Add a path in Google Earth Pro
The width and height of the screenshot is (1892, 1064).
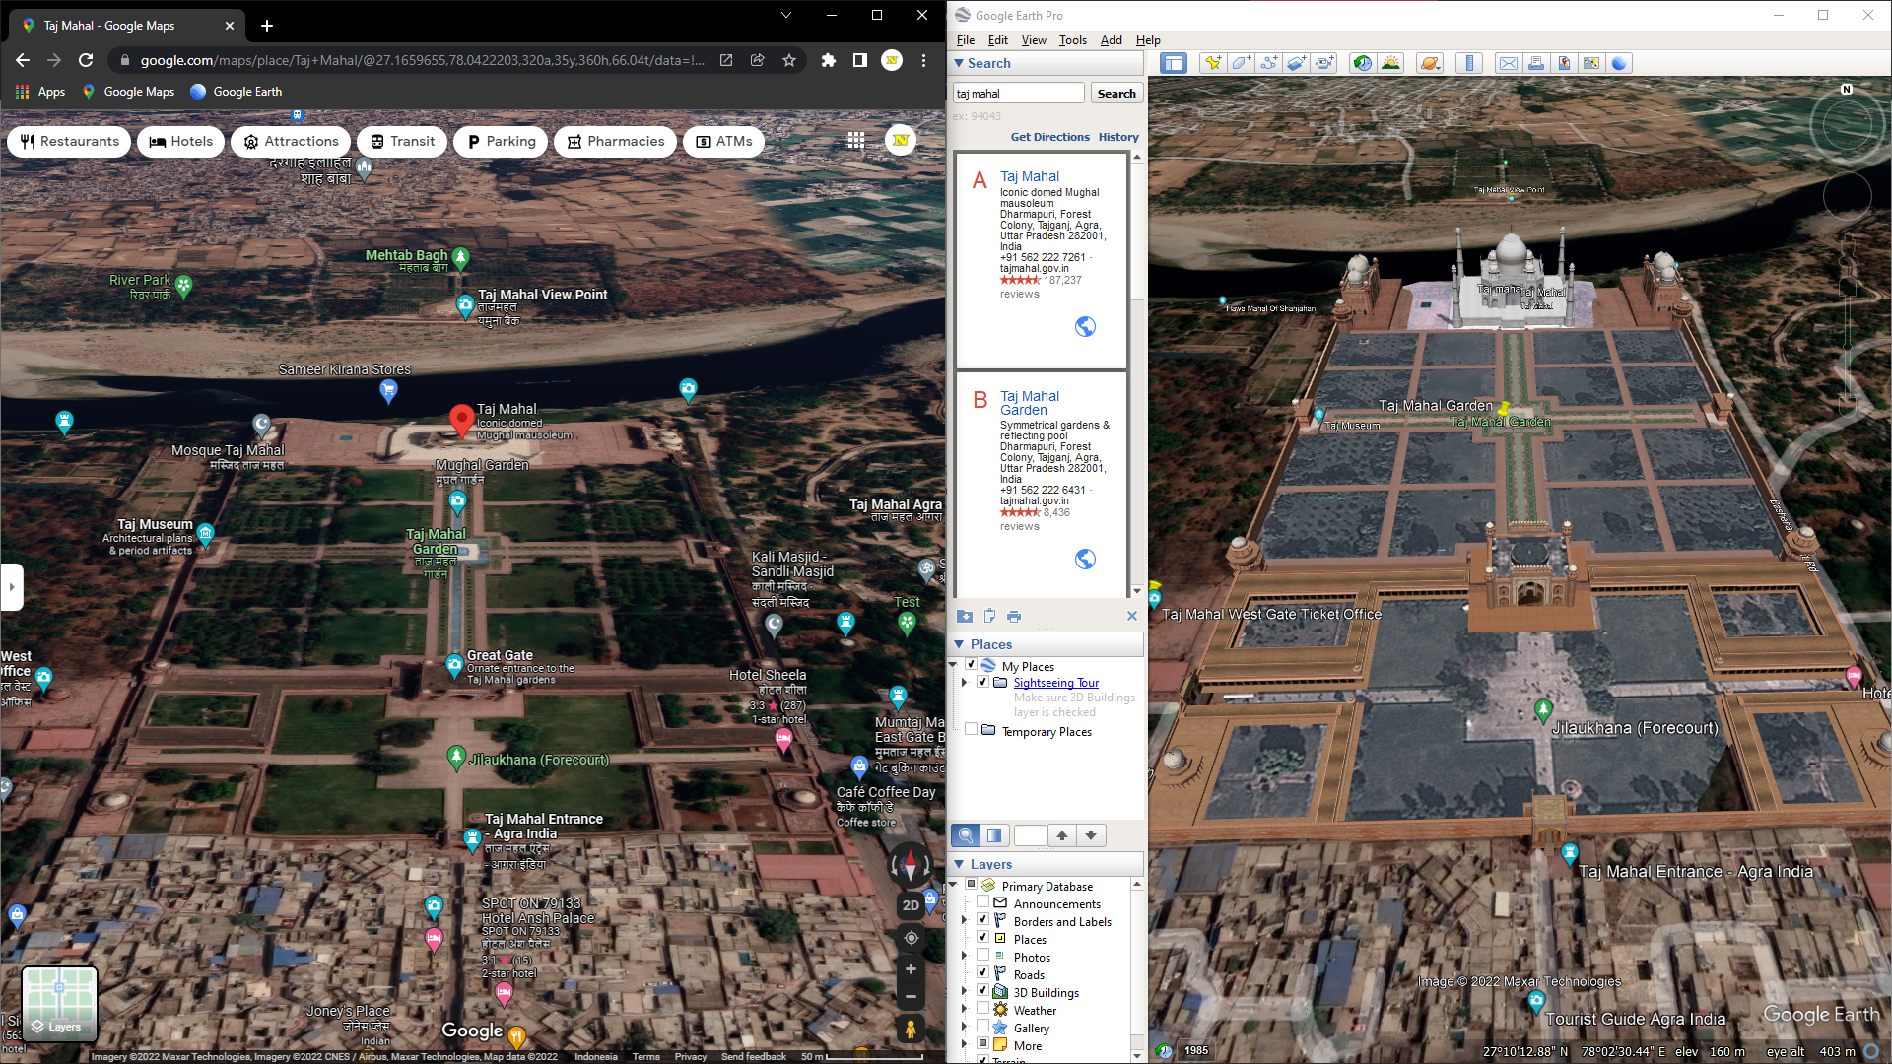coord(1269,63)
